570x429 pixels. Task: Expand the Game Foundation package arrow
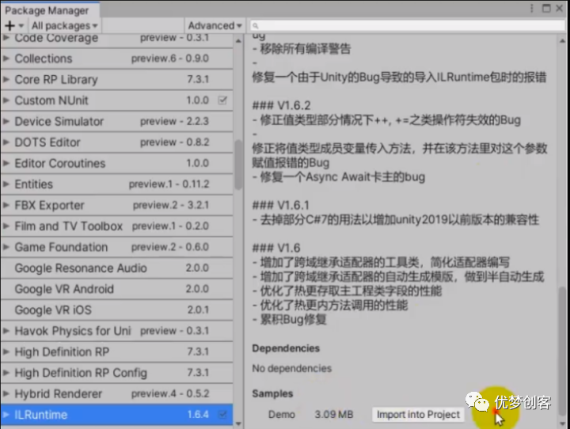coord(6,247)
